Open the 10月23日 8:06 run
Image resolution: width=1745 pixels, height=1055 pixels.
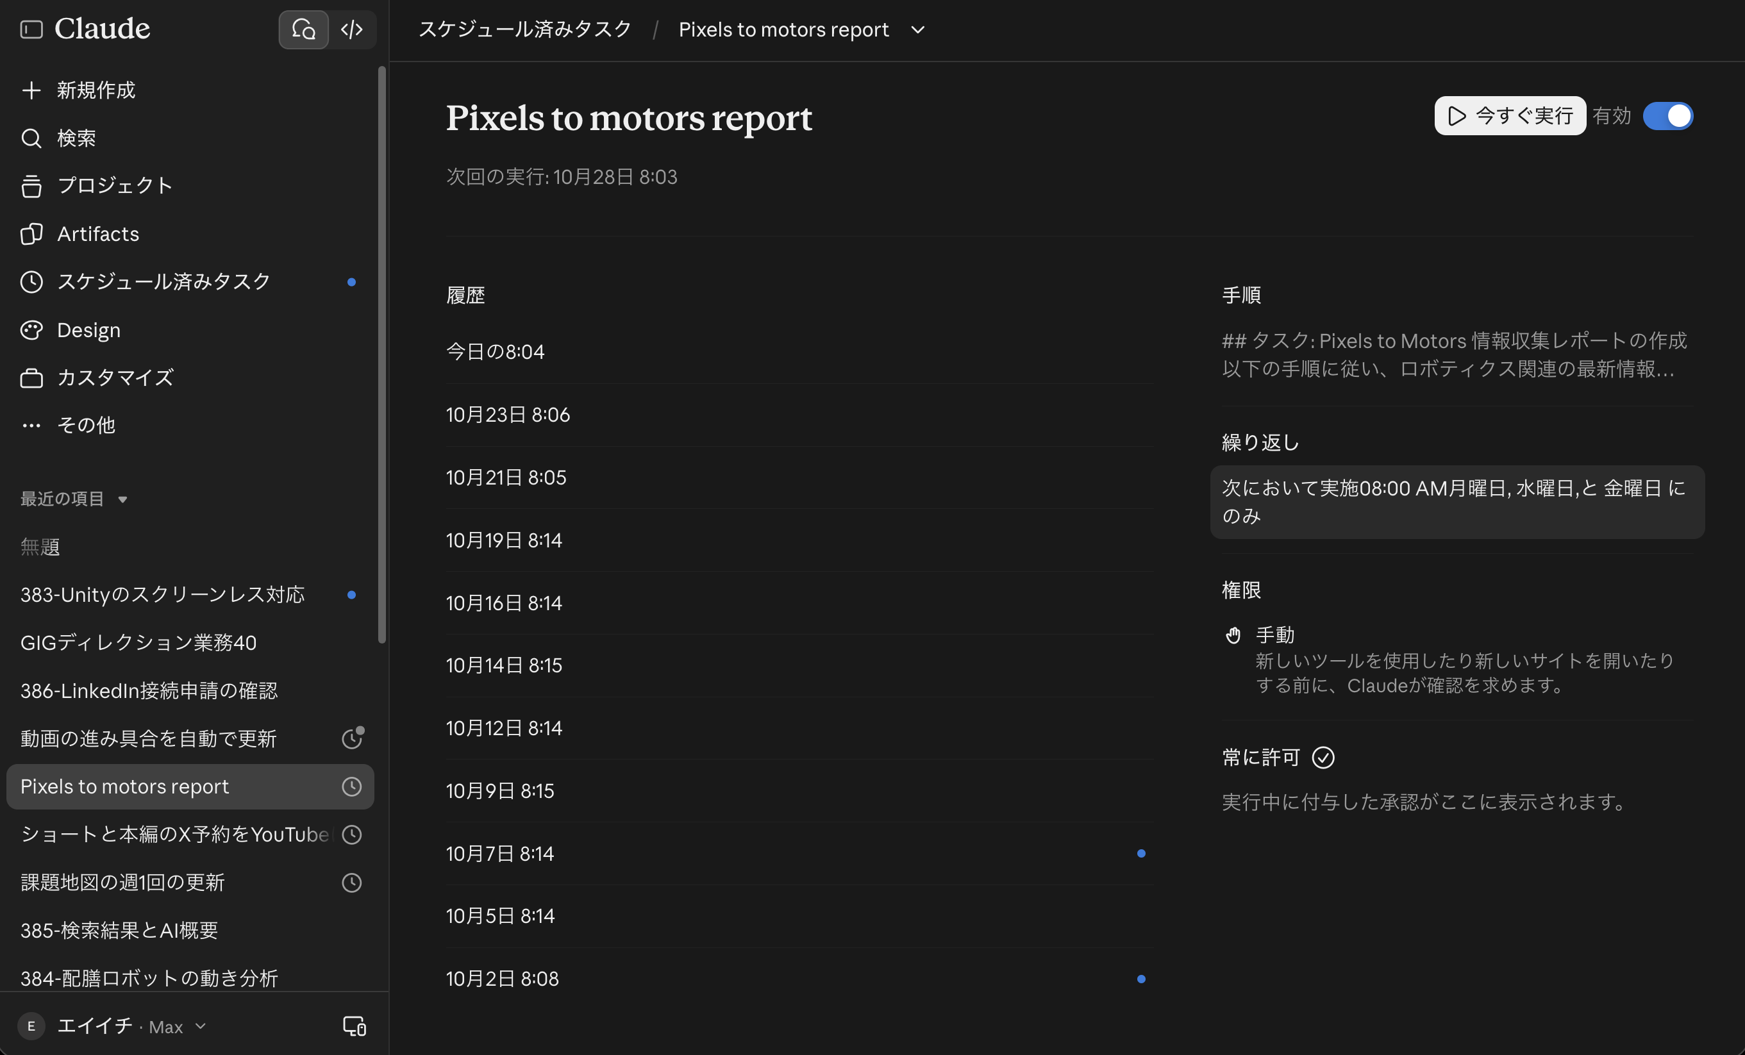coord(799,415)
